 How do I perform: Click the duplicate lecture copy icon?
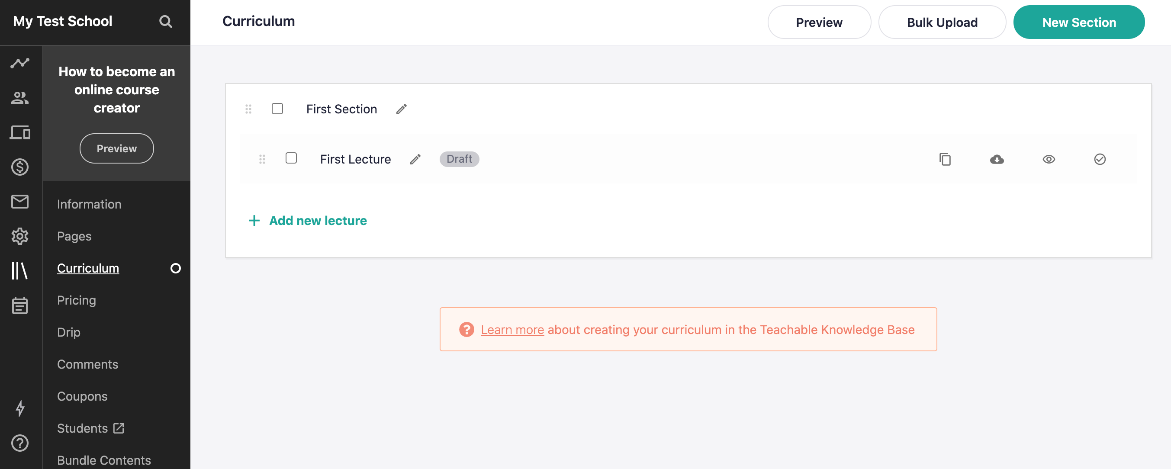click(x=945, y=159)
